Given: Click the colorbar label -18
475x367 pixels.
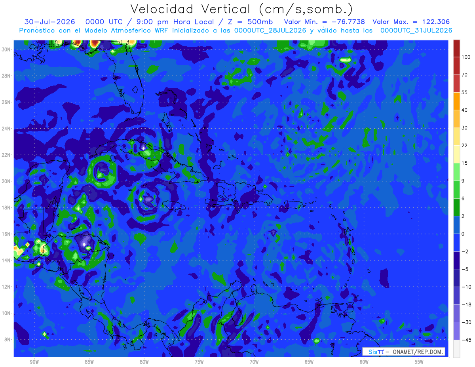Looking at the screenshot, I should 466,304.
